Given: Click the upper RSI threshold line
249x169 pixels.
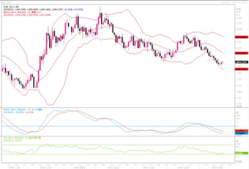Looking at the screenshot, I should [107, 145].
